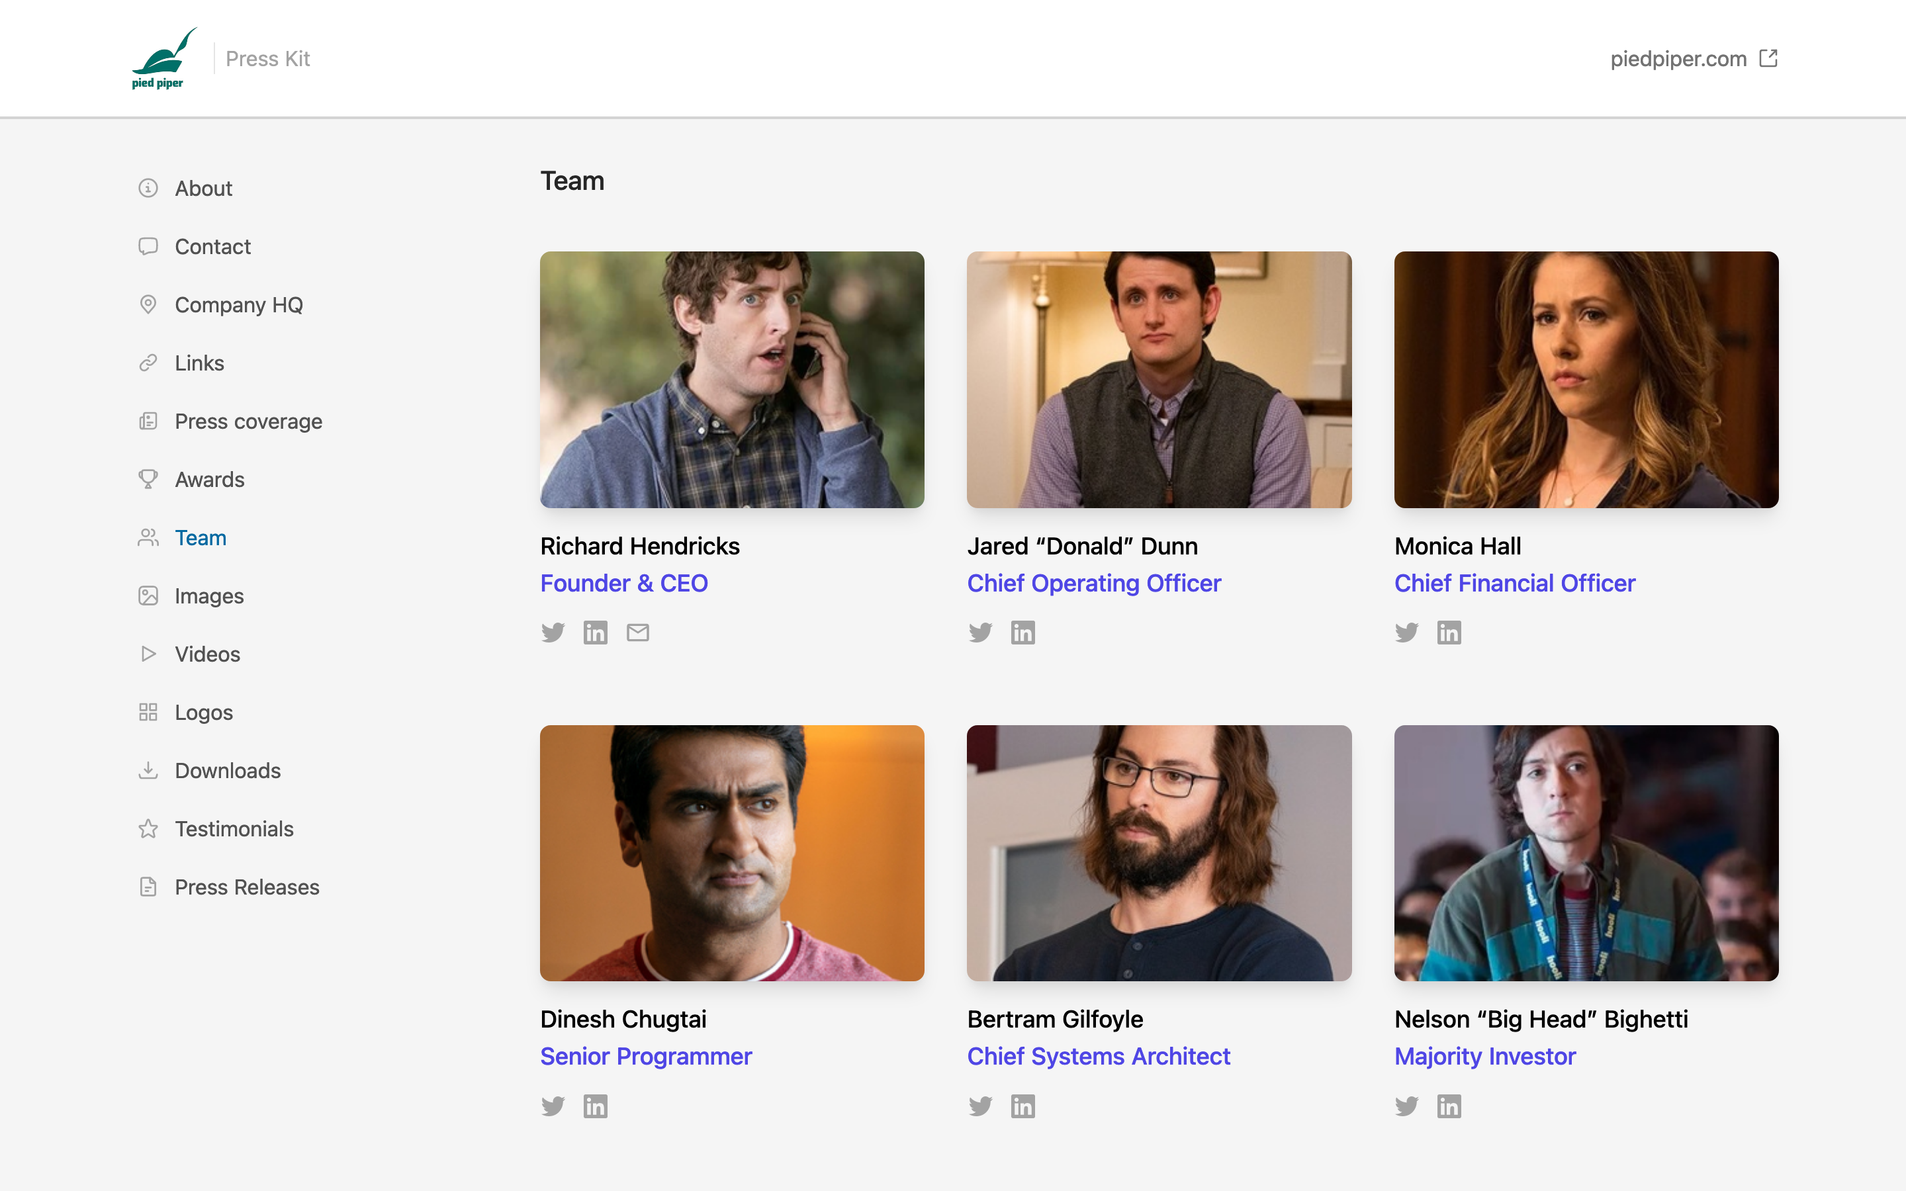Screen dimensions: 1906x1191
Task: Open Dinesh Chugtai's Twitter icon
Action: coord(553,1106)
